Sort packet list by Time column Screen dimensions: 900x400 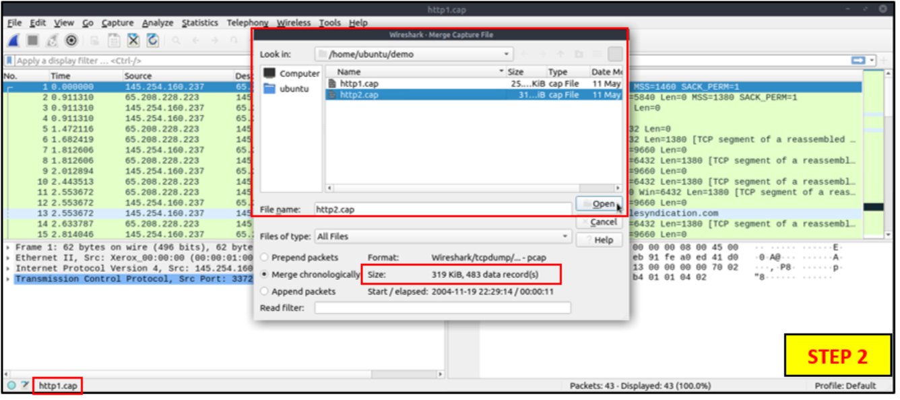[x=85, y=76]
